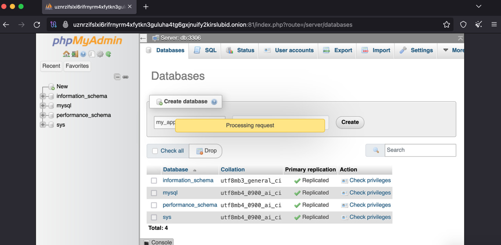The image size is (501, 245).
Task: Go to phpMyAdmin home via house icon
Action: point(66,54)
